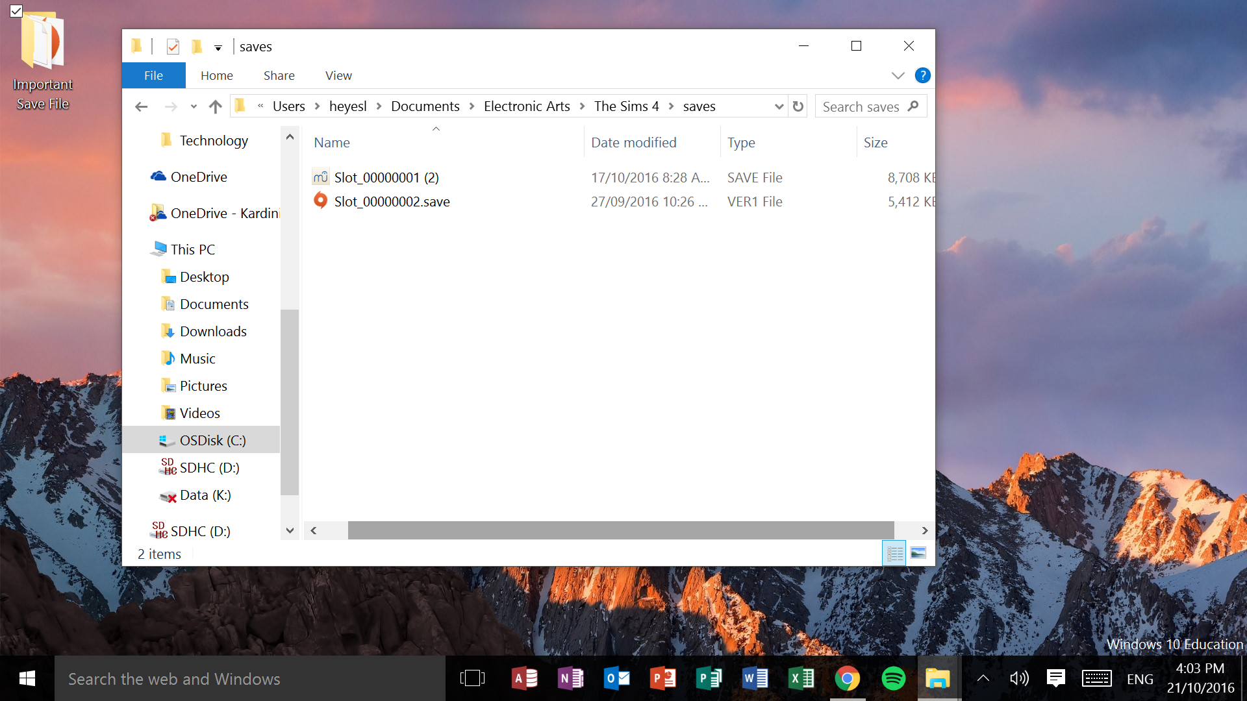Click the Refresh address bar button
The height and width of the screenshot is (701, 1247).
pos(798,106)
